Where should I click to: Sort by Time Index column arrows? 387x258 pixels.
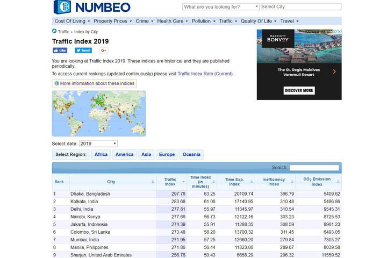point(214,182)
